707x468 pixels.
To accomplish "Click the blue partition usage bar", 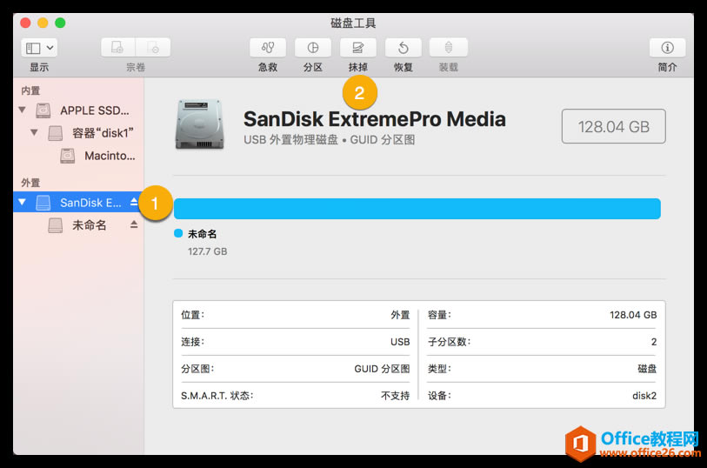I will point(417,209).
